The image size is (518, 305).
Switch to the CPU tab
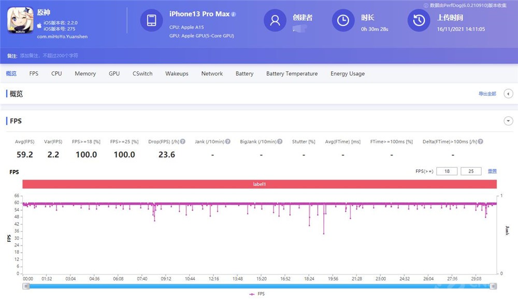pyautogui.click(x=56, y=74)
